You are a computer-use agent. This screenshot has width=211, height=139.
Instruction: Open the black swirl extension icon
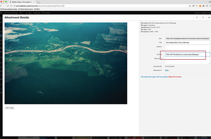[203, 6]
